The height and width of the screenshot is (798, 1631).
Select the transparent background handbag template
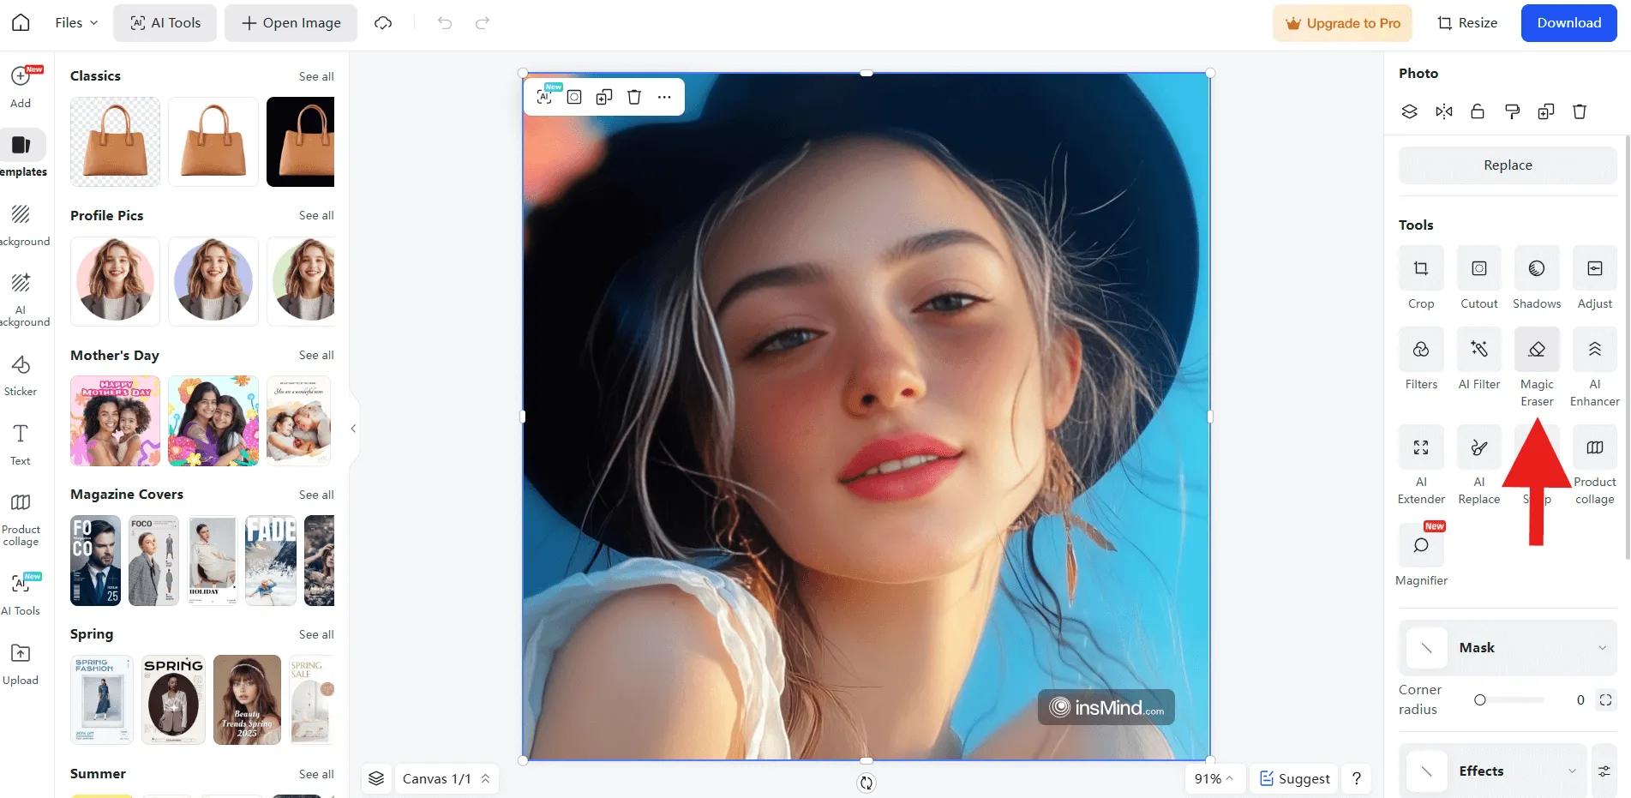coord(115,141)
